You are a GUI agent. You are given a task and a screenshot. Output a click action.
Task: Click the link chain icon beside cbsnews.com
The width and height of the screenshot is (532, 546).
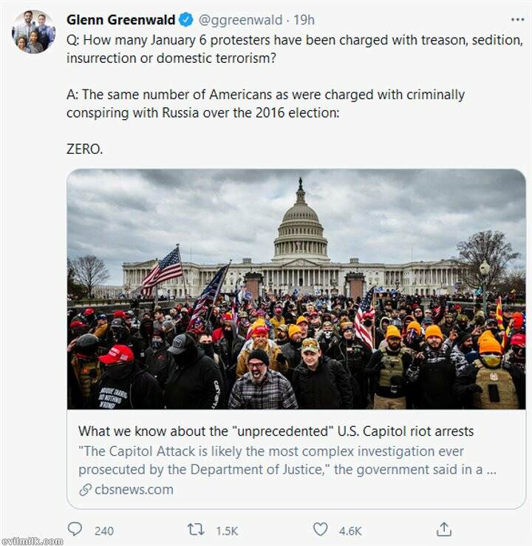(x=85, y=490)
